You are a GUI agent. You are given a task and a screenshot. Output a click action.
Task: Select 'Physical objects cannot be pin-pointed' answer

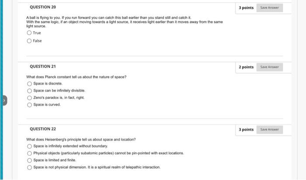click(x=29, y=153)
